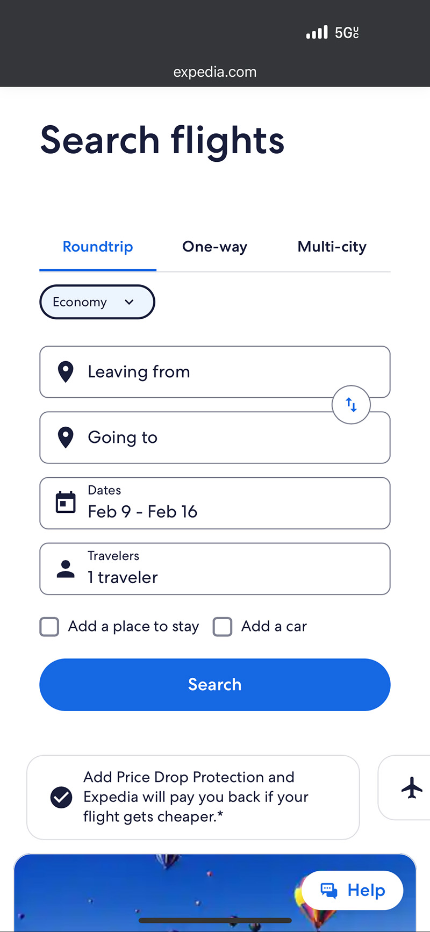
Task: Tick the Add a car checkbox
Action: click(223, 627)
